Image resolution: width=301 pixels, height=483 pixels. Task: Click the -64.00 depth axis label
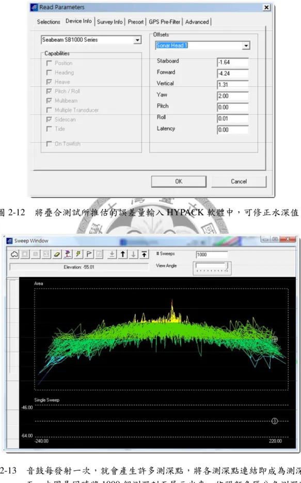(x=27, y=435)
